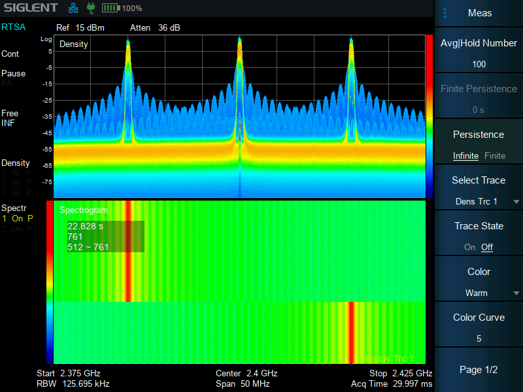Click the Ref 15 dBm readout
Screen dimensions: 523x392
80,27
